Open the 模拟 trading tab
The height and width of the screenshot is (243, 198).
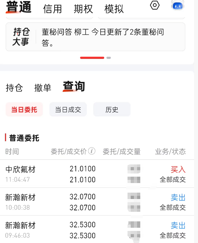pyautogui.click(x=114, y=9)
